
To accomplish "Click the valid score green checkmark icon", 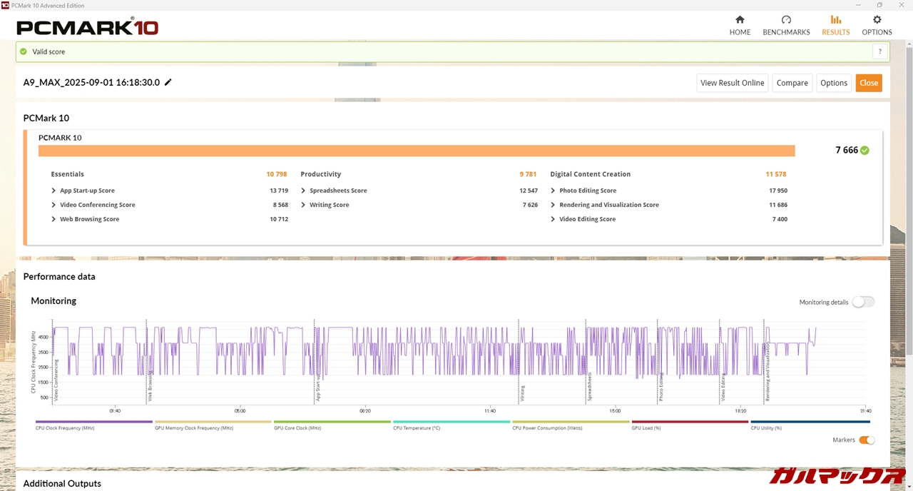I will pos(24,51).
